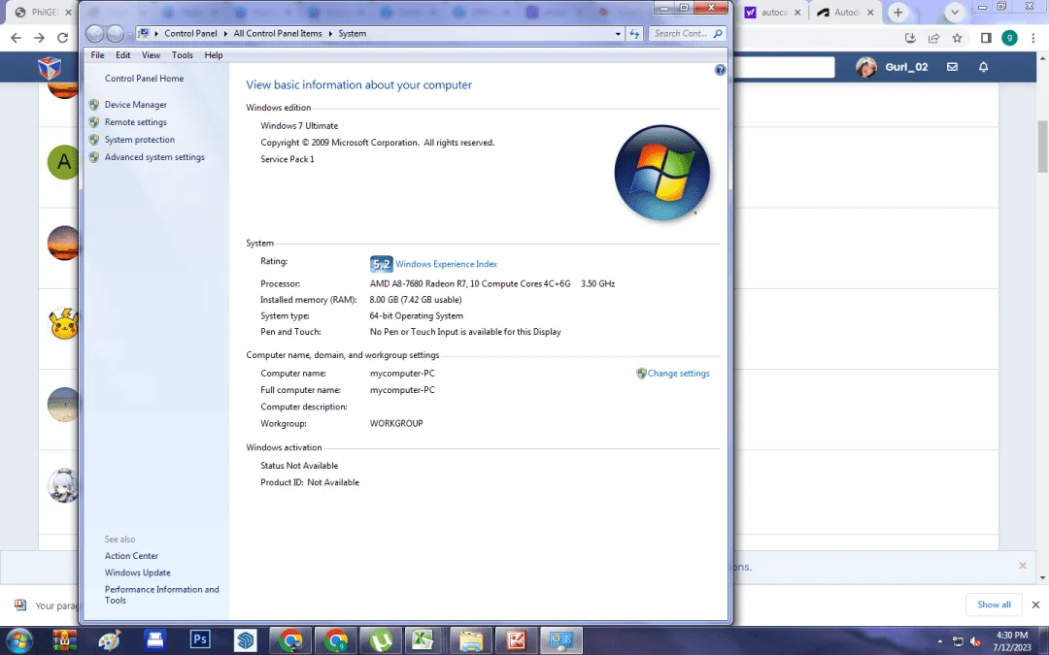Open Performance Information and Tools
The height and width of the screenshot is (655, 1049).
point(161,595)
